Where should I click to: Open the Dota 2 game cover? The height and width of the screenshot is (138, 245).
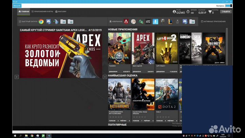coord(167,94)
